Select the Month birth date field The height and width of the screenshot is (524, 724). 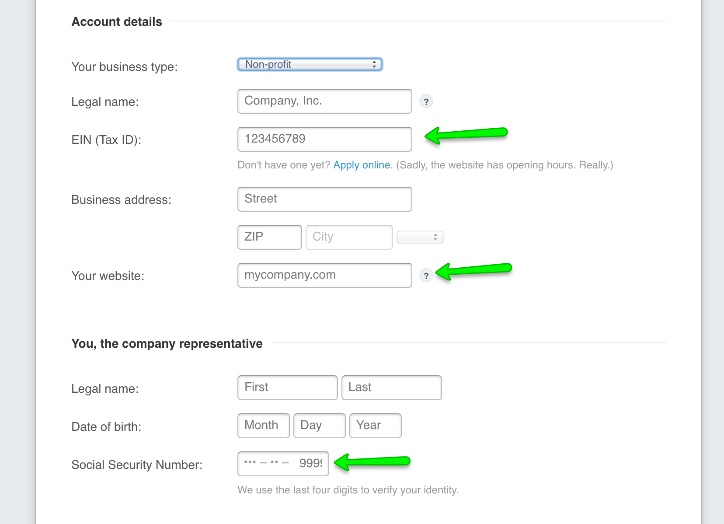point(264,426)
